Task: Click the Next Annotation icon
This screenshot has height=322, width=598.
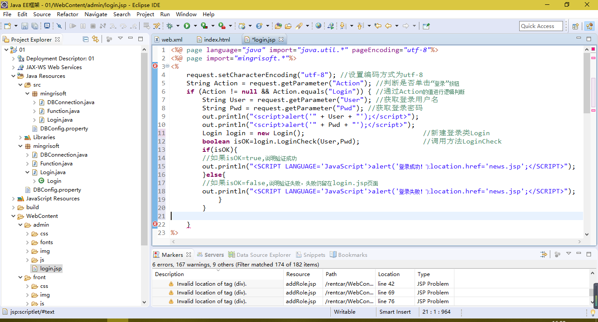Action: [343, 26]
